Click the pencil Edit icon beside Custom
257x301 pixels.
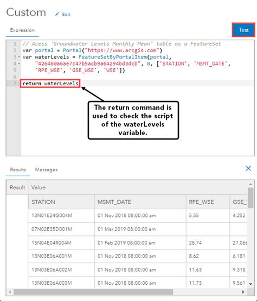click(57, 14)
